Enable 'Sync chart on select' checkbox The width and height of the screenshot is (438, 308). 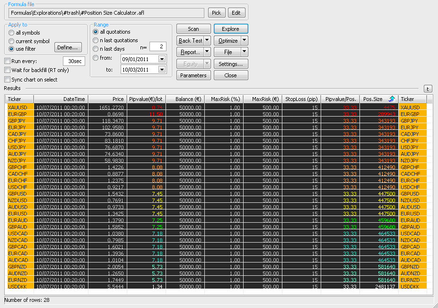[7, 80]
